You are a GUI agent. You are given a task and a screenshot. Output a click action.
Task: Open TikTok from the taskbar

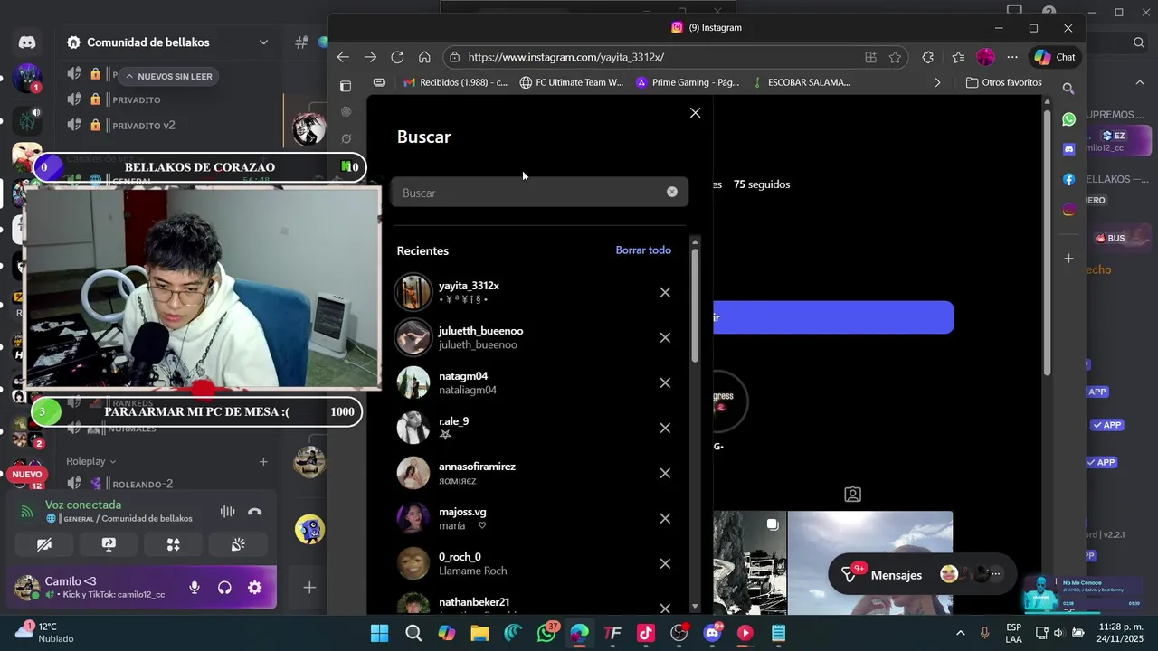[x=646, y=633]
